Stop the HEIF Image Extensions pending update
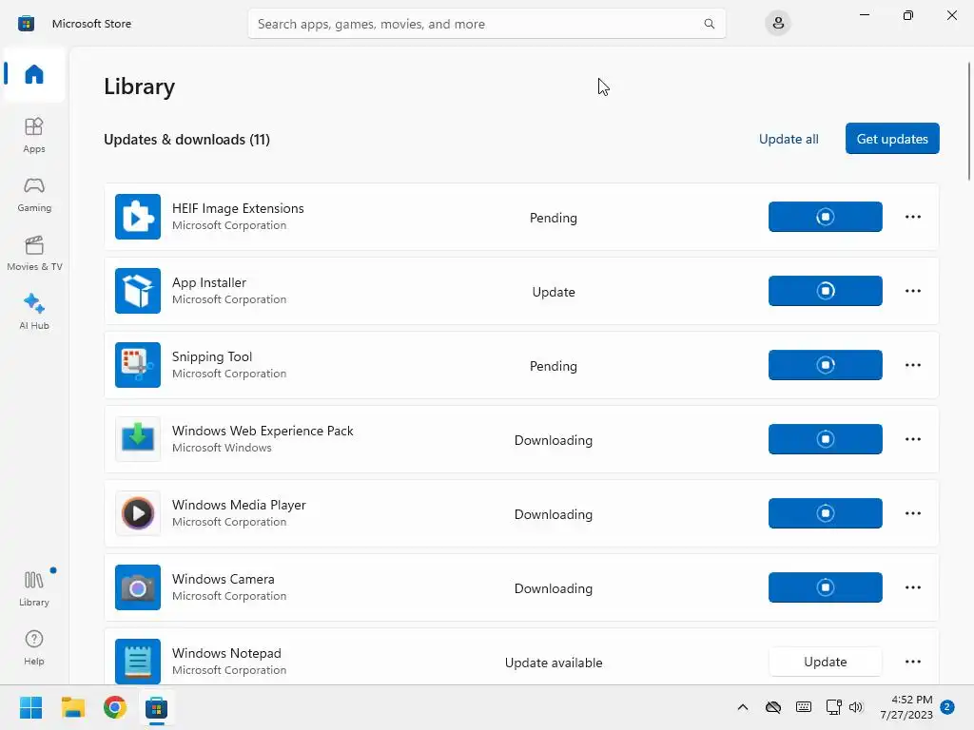 pos(825,217)
